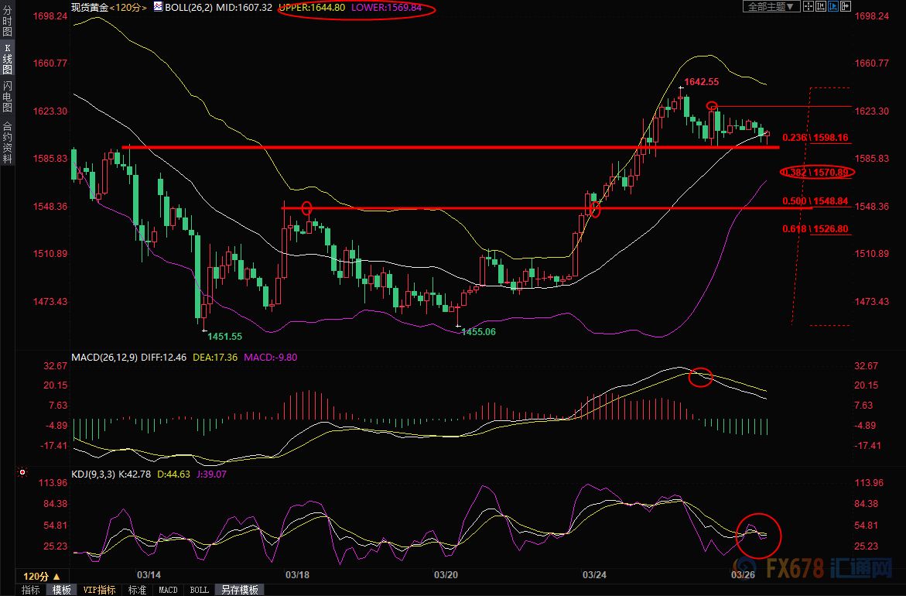
Task: Click the small red dot icon beside KDJ
Action: click(x=22, y=472)
